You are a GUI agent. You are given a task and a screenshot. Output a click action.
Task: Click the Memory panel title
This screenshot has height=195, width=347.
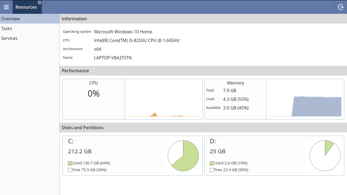tap(235, 83)
